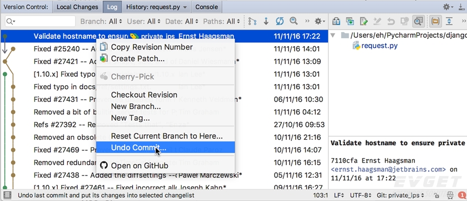The width and height of the screenshot is (467, 201).
Task: Choose Create Patch... from context menu
Action: [x=165, y=58]
